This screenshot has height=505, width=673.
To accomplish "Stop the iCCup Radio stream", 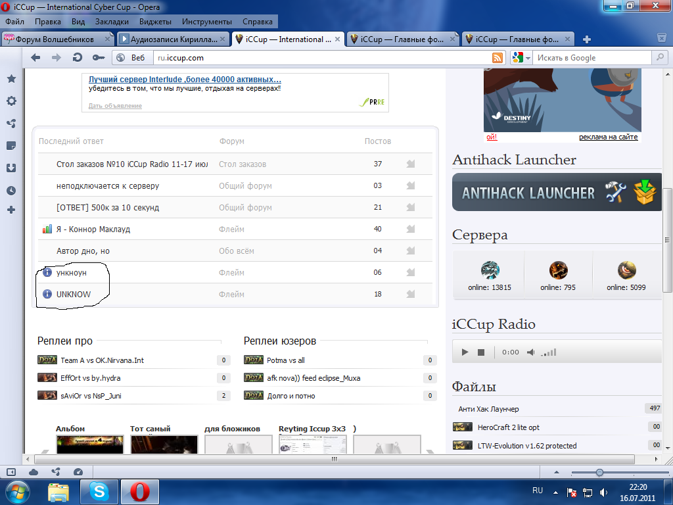I will point(480,352).
